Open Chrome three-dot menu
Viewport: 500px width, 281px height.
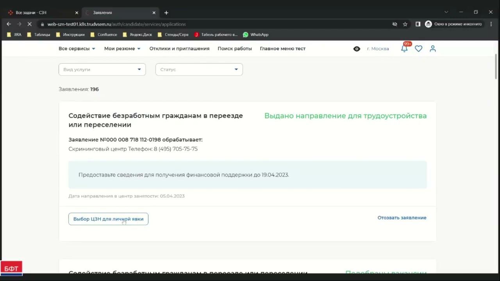point(491,24)
